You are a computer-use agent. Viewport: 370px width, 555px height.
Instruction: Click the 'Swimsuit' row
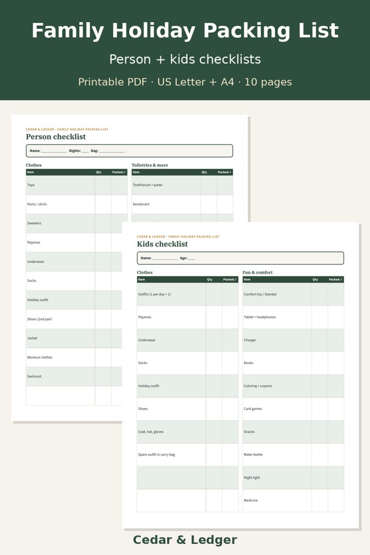point(74,376)
